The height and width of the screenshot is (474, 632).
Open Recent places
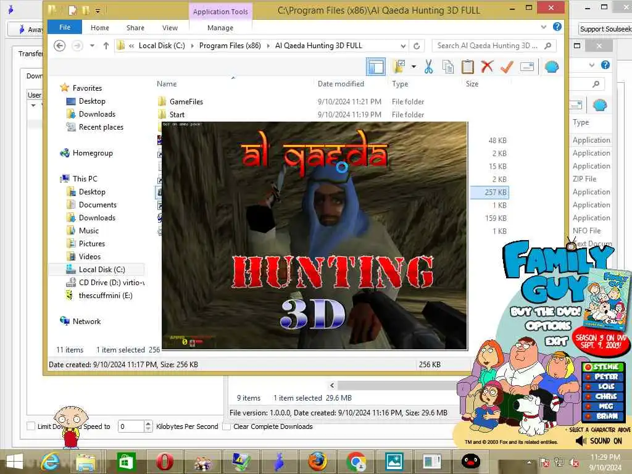point(101,127)
